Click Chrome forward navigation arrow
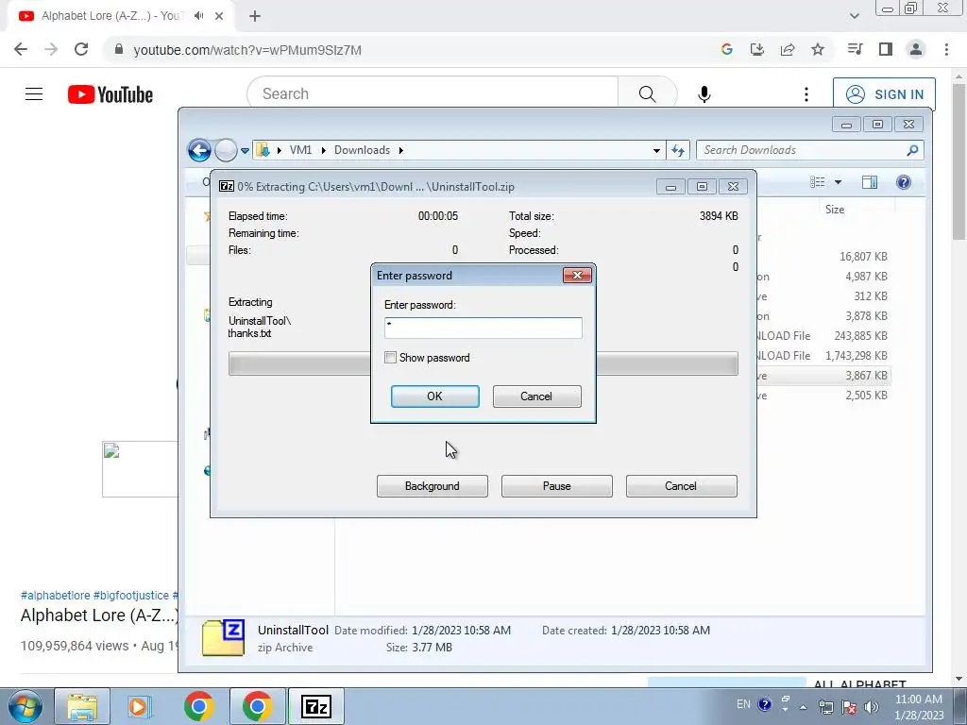Viewport: 967px width, 725px height. coord(51,49)
